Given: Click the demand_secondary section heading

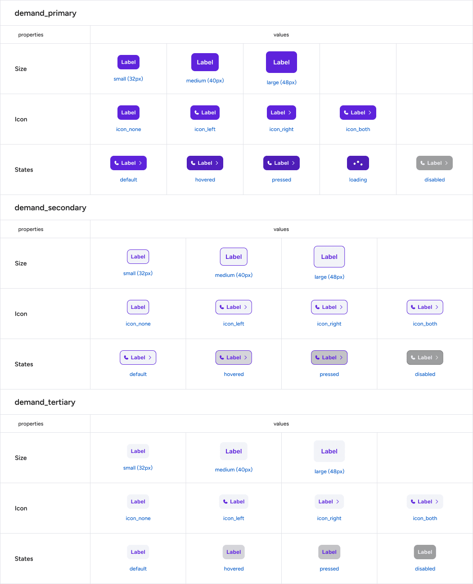Looking at the screenshot, I should pos(50,208).
